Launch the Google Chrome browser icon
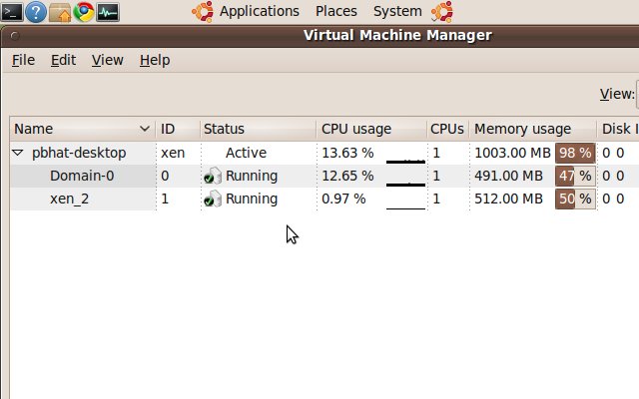 point(84,12)
